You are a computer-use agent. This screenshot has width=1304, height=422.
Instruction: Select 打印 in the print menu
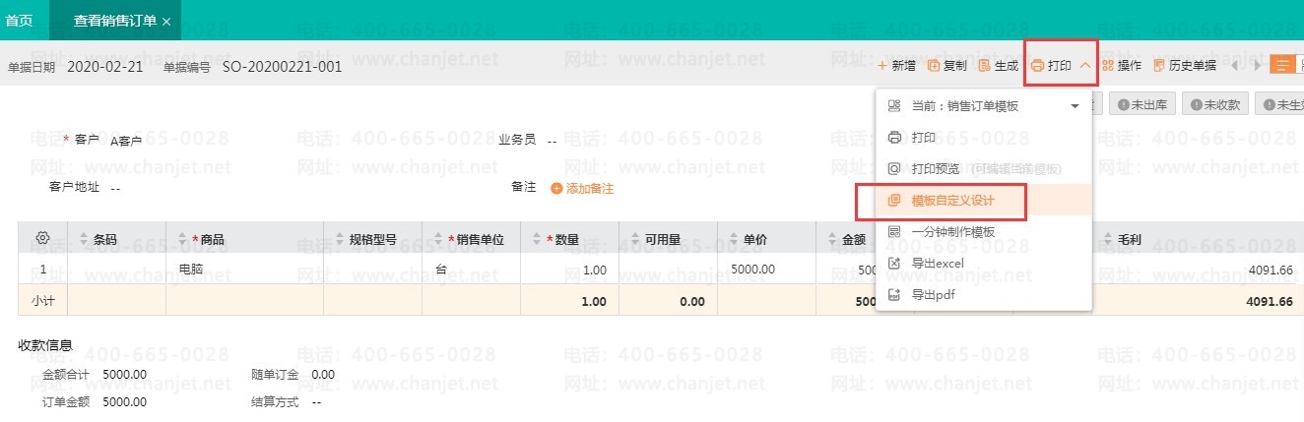coord(923,137)
